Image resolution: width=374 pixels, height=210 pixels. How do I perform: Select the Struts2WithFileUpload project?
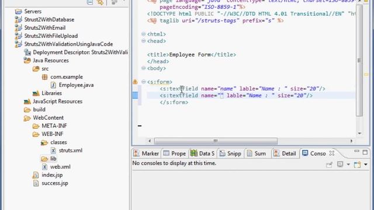pyautogui.click(x=51, y=36)
